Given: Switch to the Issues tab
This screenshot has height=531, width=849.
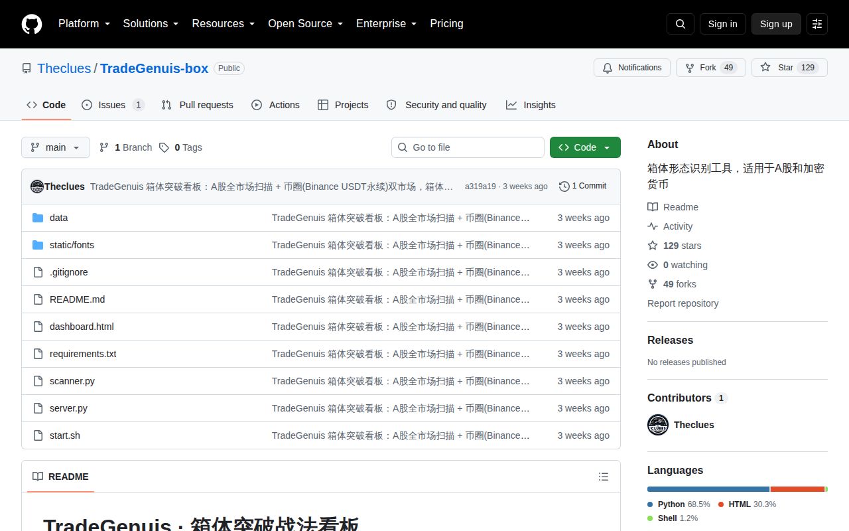Looking at the screenshot, I should click(x=113, y=105).
